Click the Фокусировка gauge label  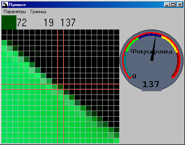click(x=151, y=52)
